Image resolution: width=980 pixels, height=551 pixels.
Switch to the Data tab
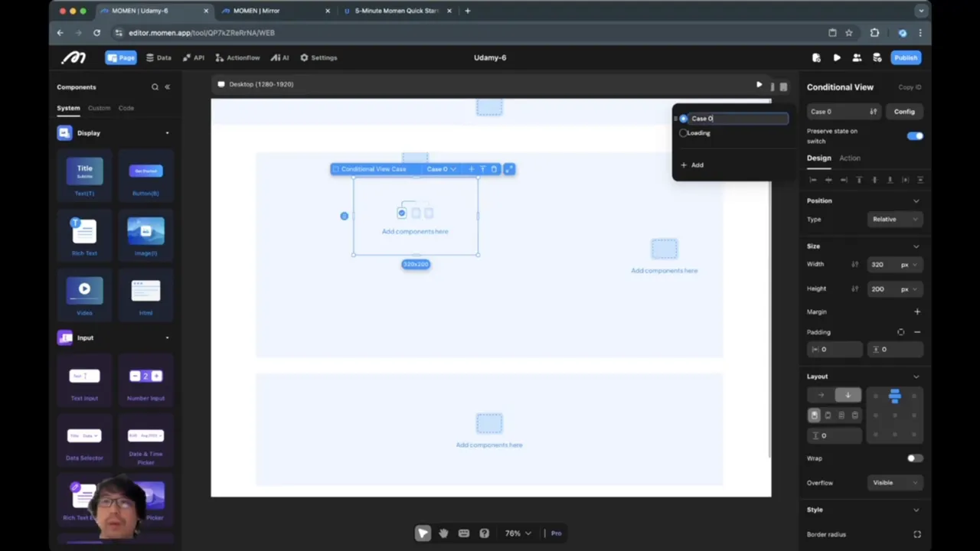pyautogui.click(x=158, y=57)
